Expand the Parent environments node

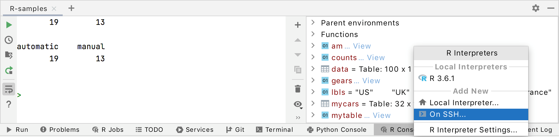pyautogui.click(x=313, y=23)
